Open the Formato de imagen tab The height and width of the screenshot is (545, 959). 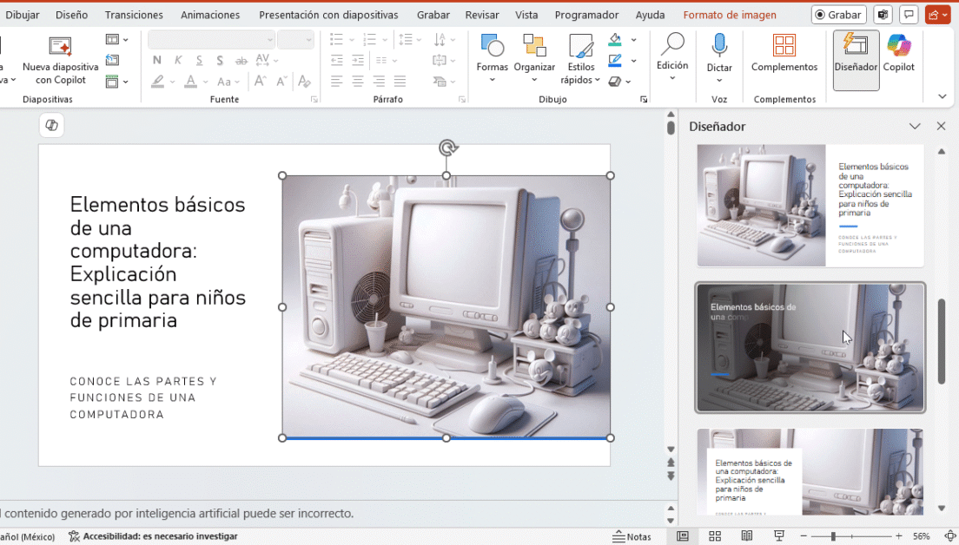pos(729,15)
